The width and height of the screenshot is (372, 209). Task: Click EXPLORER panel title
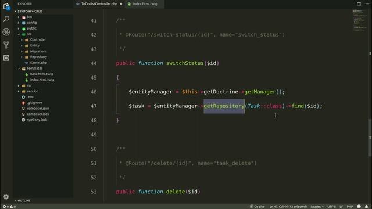coord(24,4)
